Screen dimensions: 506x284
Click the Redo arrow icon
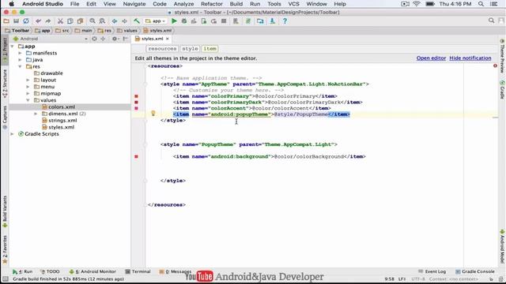pos(48,21)
